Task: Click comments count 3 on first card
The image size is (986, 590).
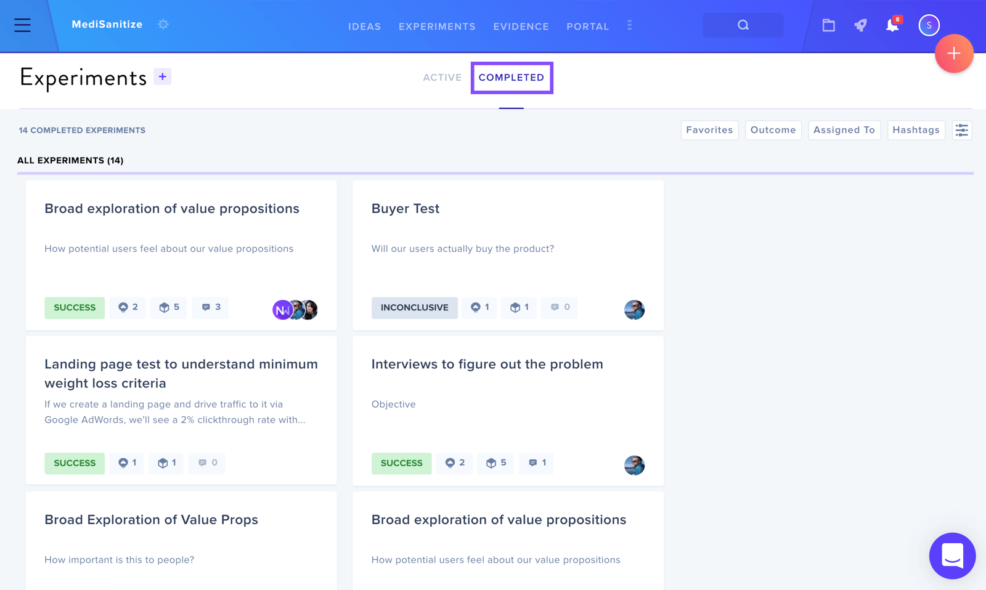Action: click(210, 307)
